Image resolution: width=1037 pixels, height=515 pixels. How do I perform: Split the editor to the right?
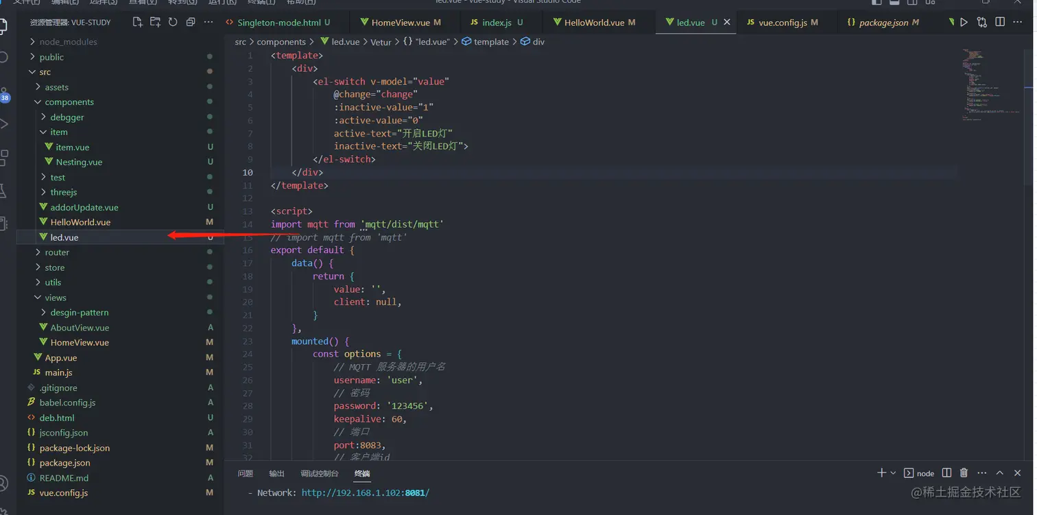point(1000,22)
